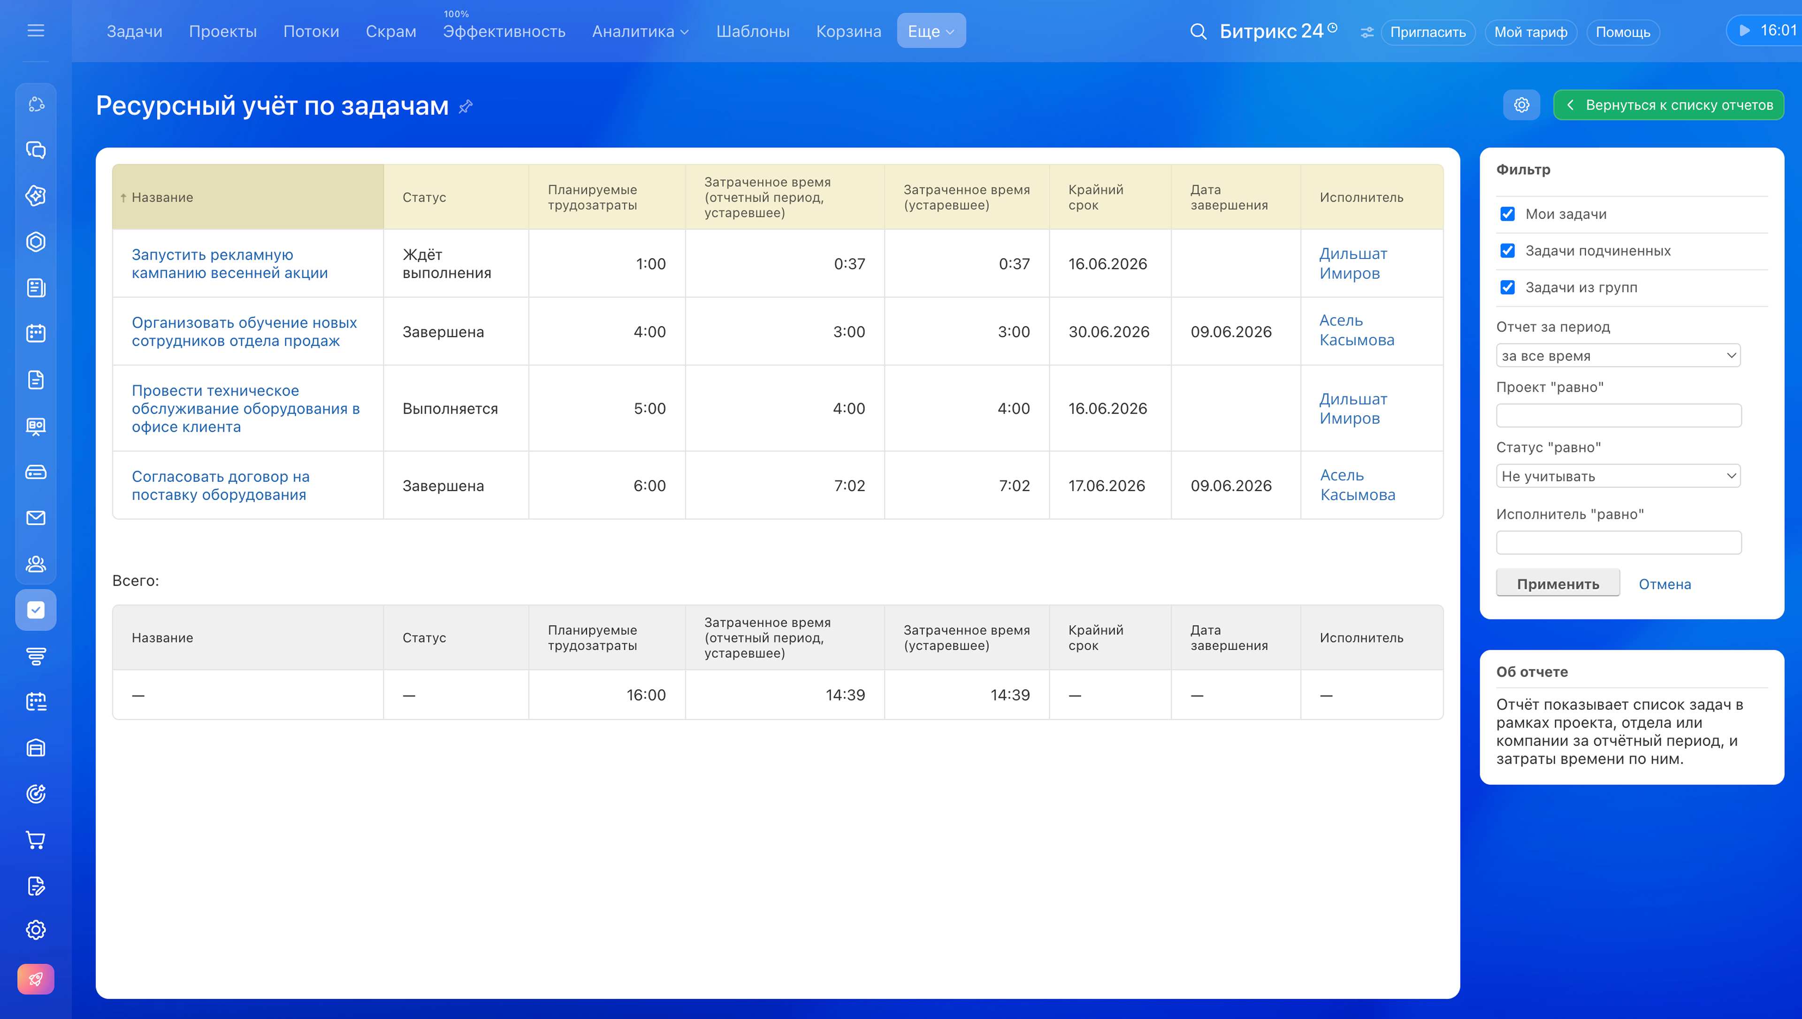
Task: Click the hexagon sidebar icon
Action: point(36,242)
